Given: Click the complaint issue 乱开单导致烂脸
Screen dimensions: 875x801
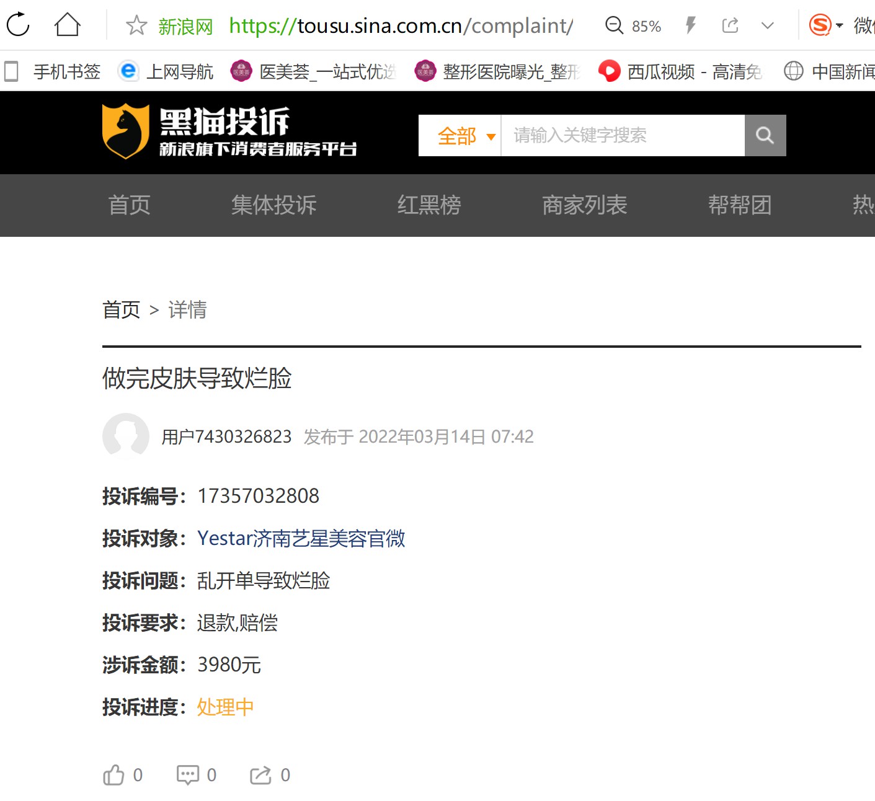Looking at the screenshot, I should (x=264, y=581).
